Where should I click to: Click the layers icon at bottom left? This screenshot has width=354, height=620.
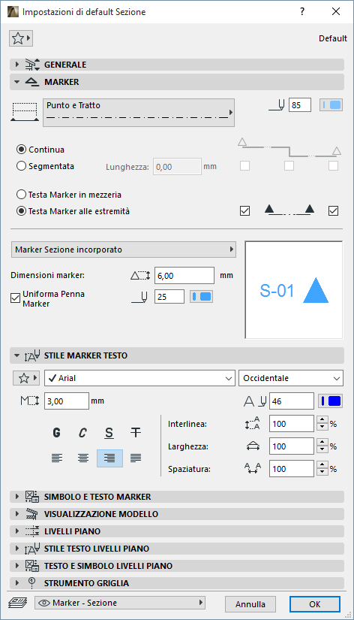coord(18,603)
